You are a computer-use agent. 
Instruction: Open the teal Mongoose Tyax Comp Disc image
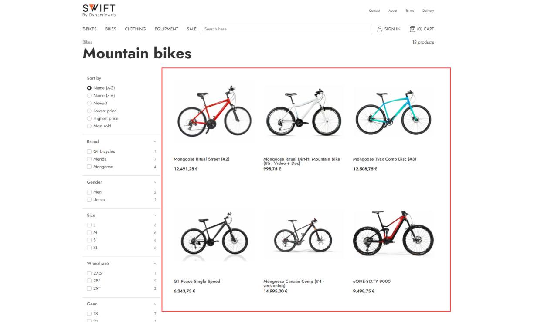coord(393,112)
